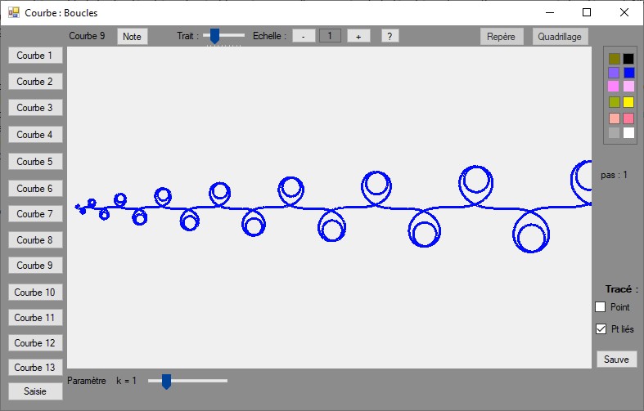Viewport: 644px width, 411px height.
Task: Click the app icon in title bar
Action: pos(13,12)
